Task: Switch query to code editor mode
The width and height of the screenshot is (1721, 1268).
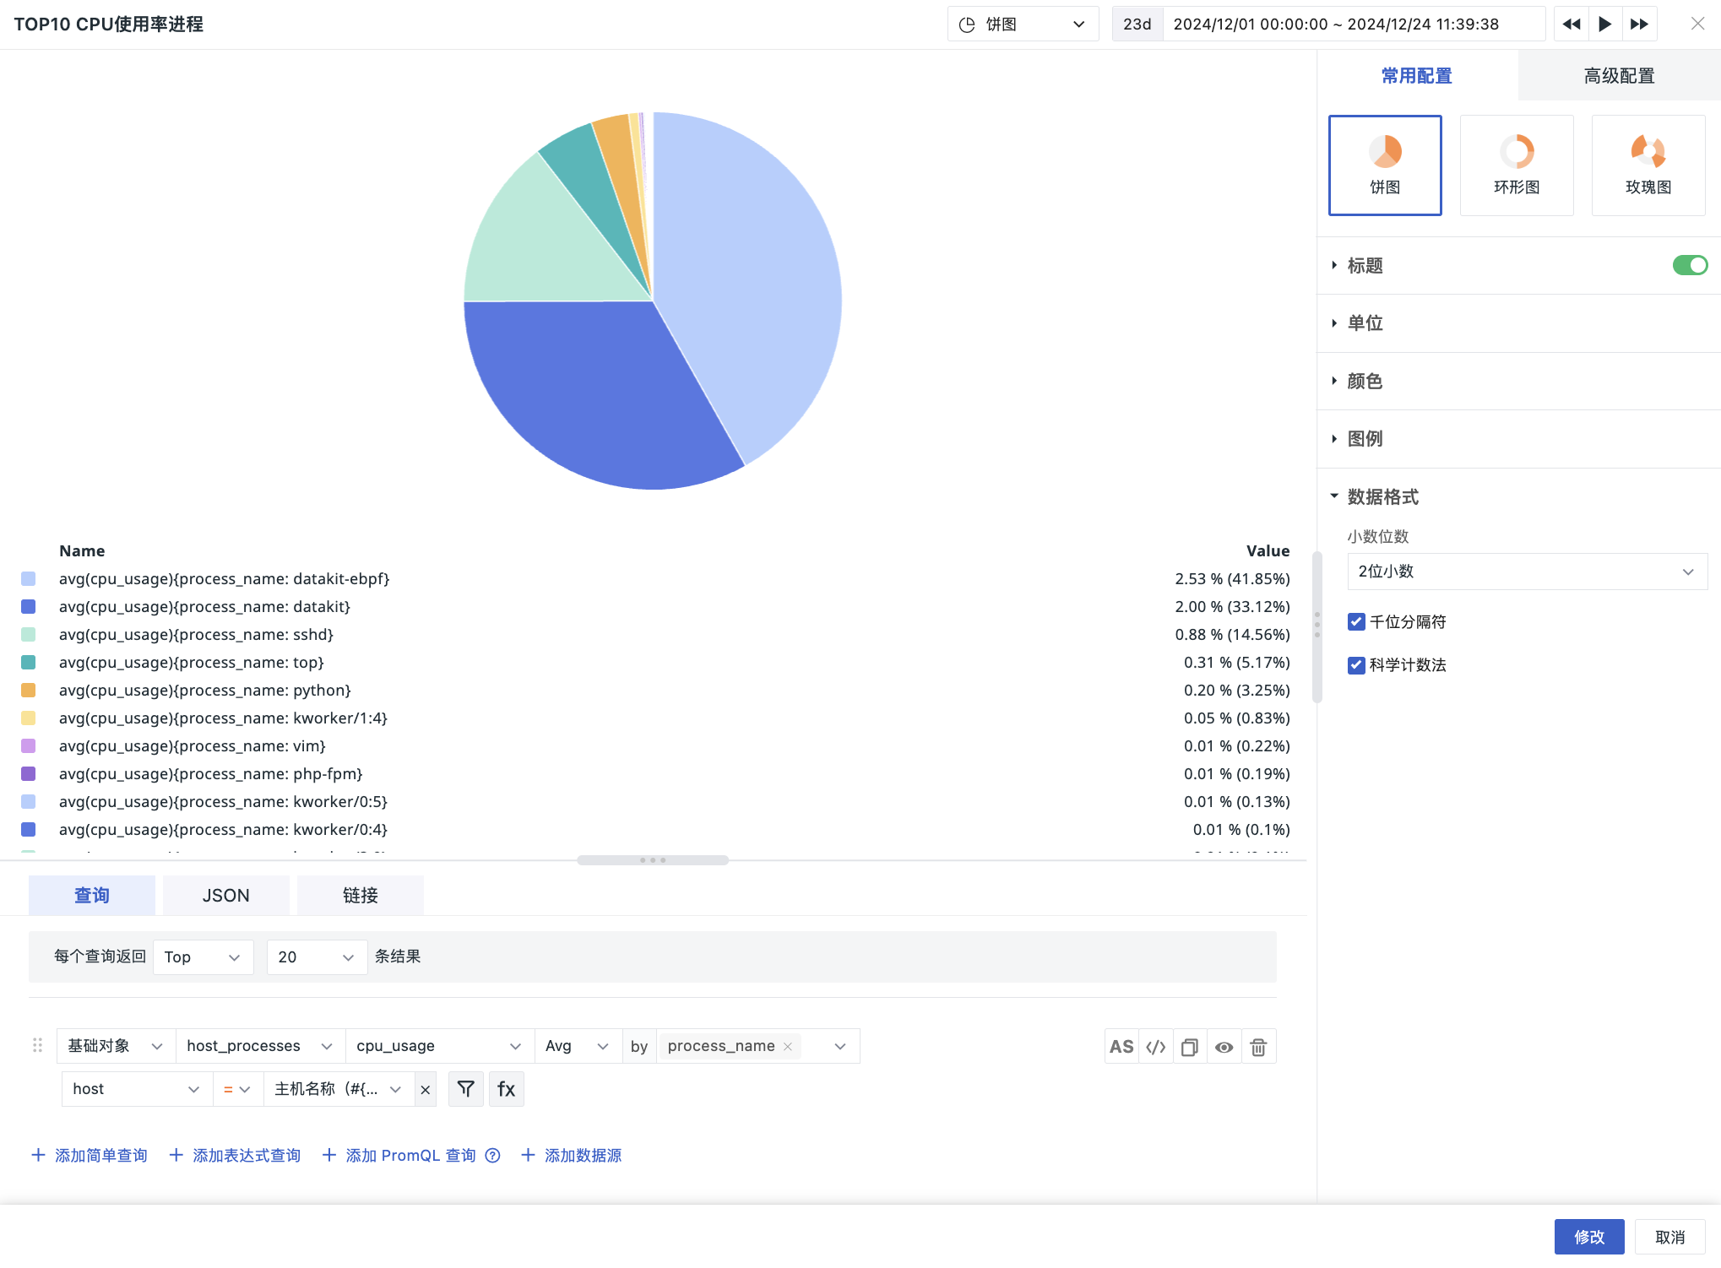Action: [x=1156, y=1047]
